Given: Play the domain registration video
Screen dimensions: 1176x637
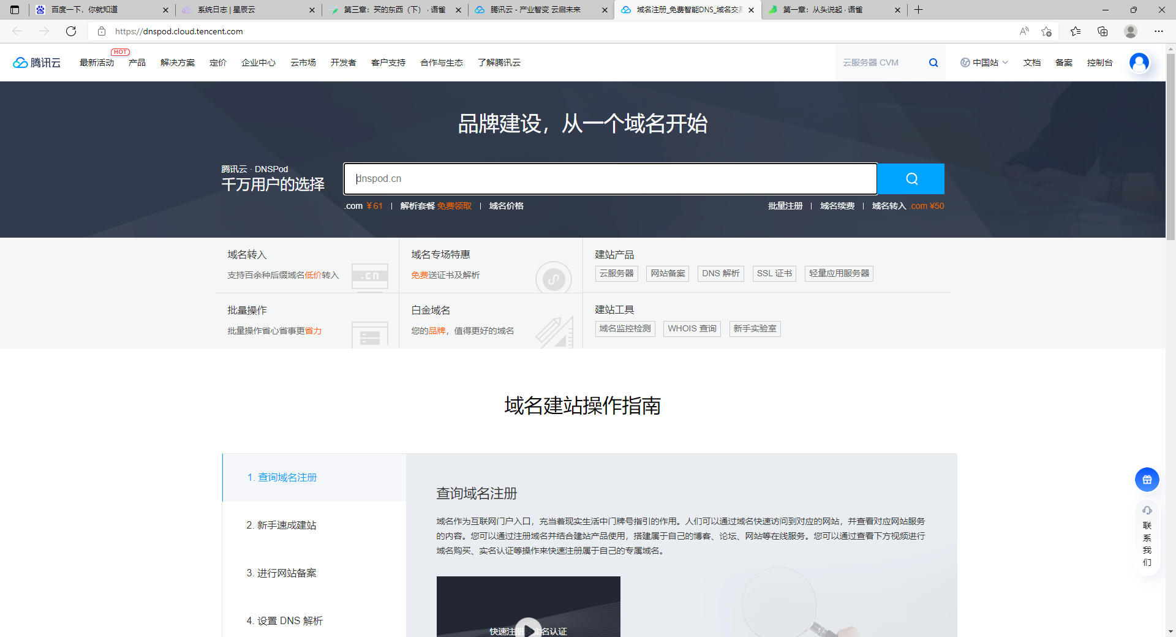Looking at the screenshot, I should pyautogui.click(x=528, y=628).
